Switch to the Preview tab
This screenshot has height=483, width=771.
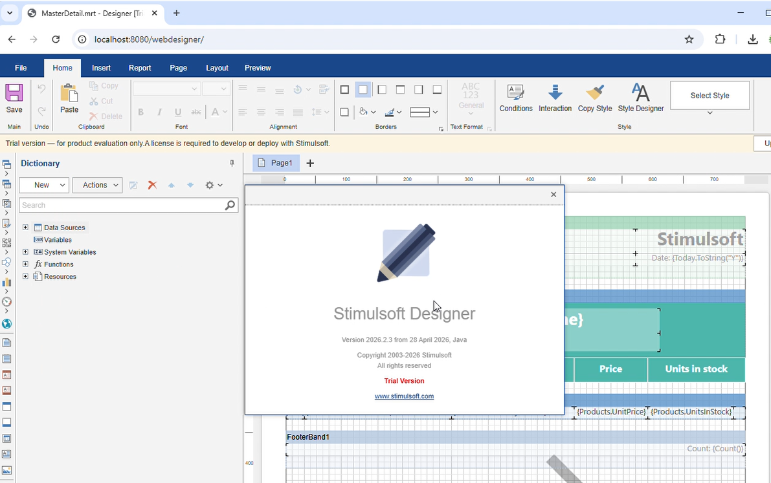[258, 68]
